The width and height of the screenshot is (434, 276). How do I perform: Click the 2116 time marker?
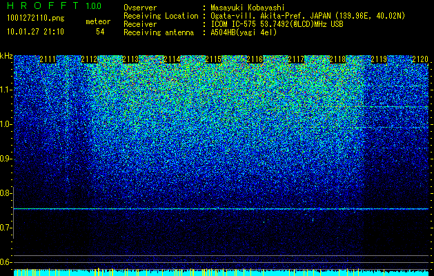point(255,59)
